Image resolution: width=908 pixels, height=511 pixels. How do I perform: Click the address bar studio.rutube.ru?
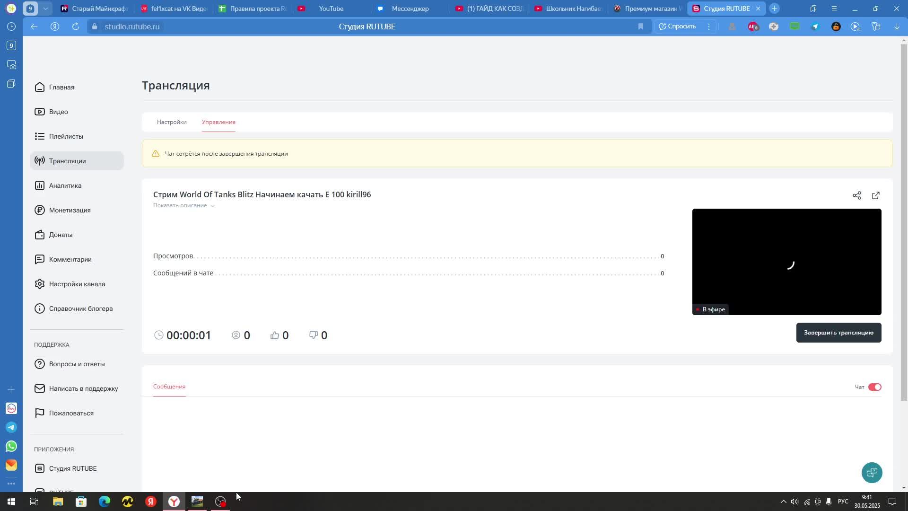(x=132, y=26)
